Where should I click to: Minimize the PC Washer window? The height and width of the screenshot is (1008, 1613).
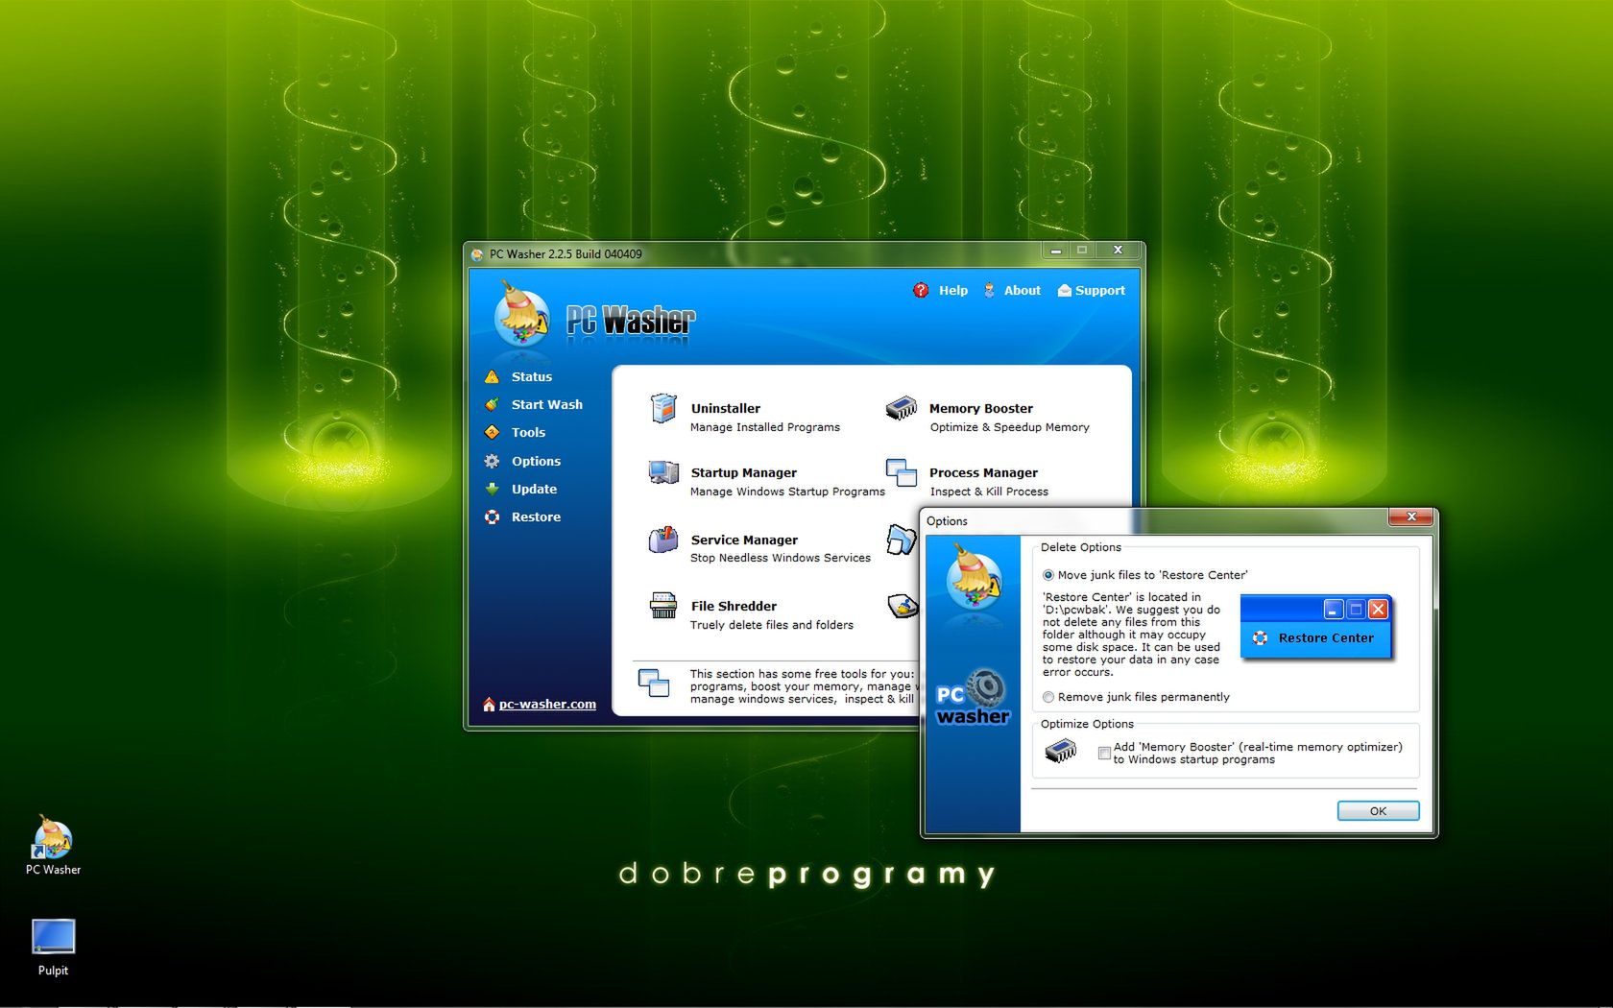pos(1056,251)
